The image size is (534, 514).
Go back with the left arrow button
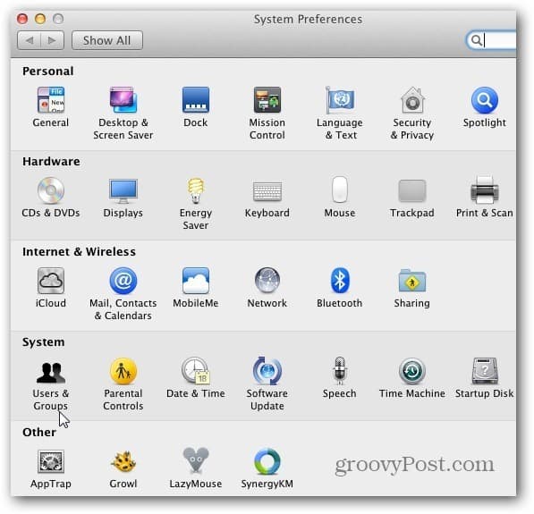point(30,40)
